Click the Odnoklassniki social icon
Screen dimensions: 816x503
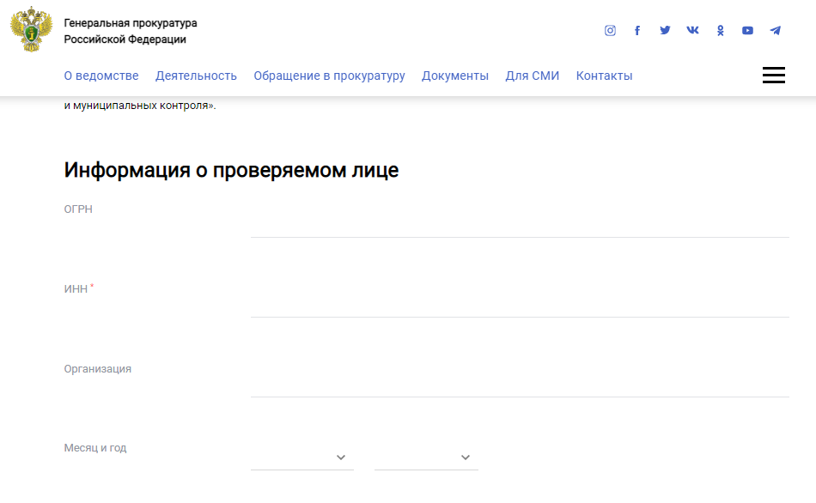720,31
